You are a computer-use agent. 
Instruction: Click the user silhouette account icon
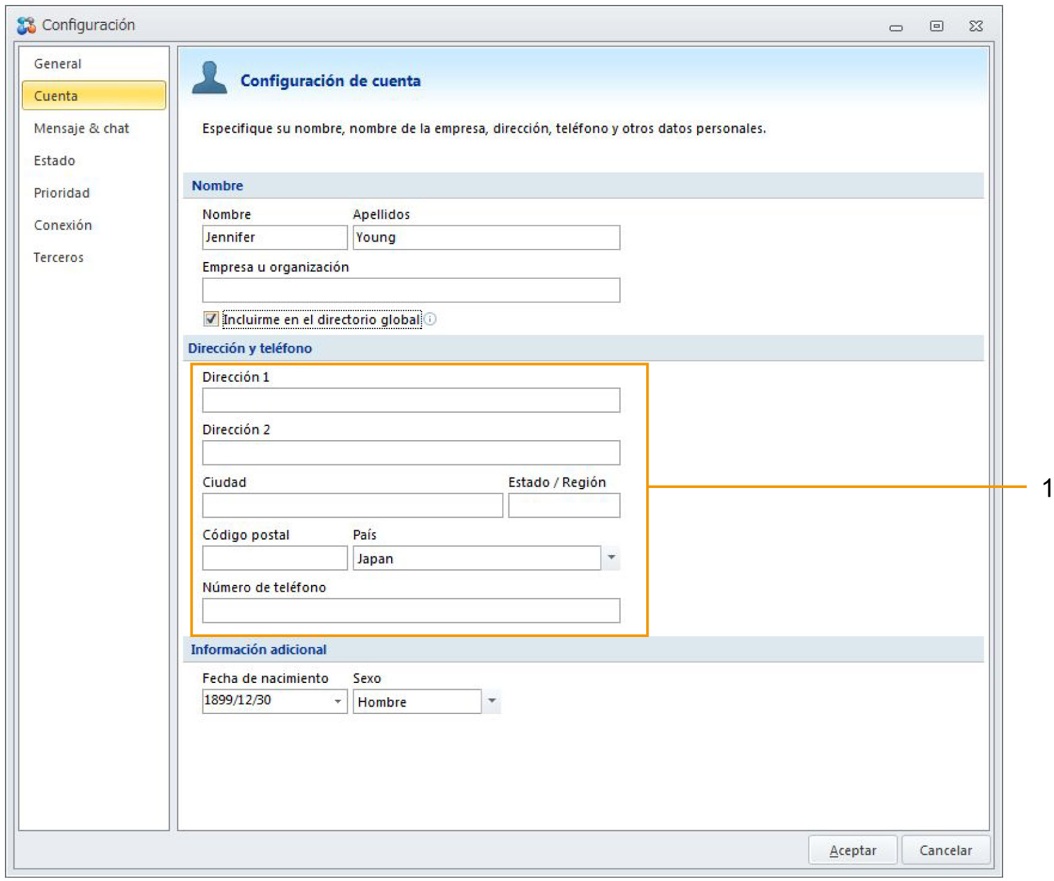coord(209,78)
